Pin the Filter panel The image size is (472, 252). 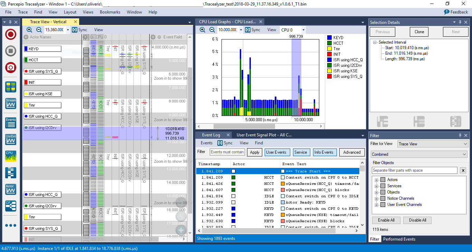(x=460, y=136)
